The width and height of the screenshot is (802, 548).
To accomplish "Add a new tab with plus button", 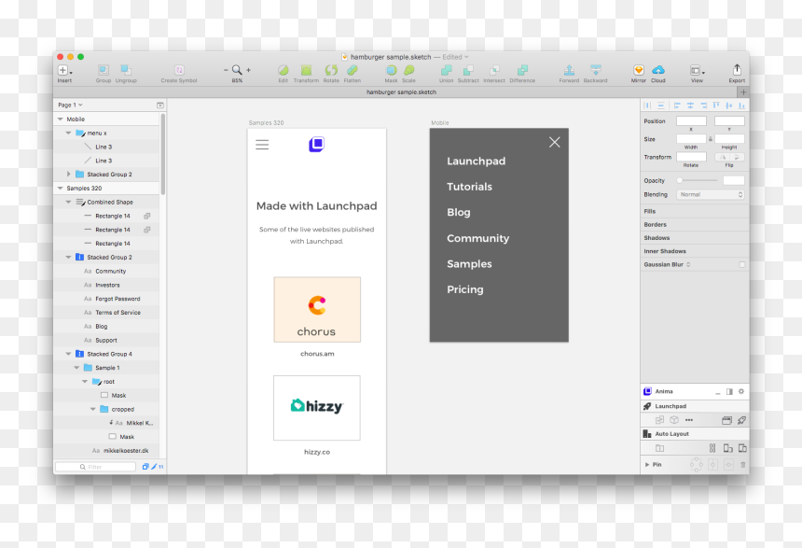I will pos(743,92).
